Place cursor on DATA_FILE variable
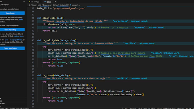The height and width of the screenshot is (109, 194). [43, 8]
